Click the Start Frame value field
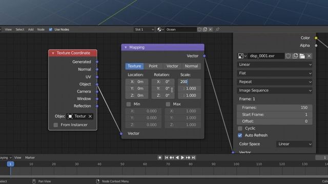The height and width of the screenshot is (184, 328). (x=275, y=114)
